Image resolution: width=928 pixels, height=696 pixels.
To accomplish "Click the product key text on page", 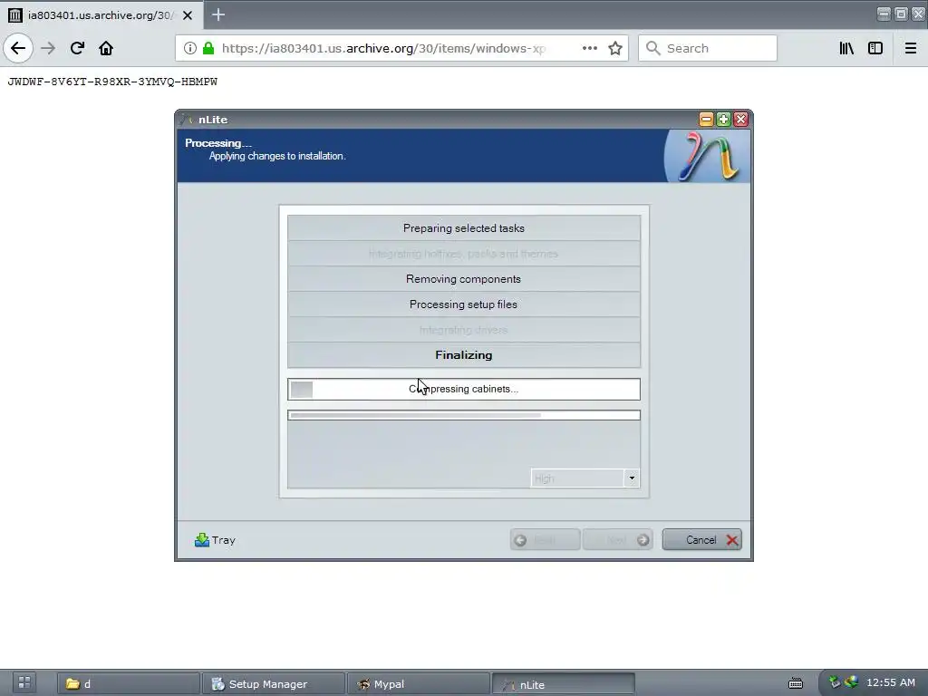I will pos(112,82).
